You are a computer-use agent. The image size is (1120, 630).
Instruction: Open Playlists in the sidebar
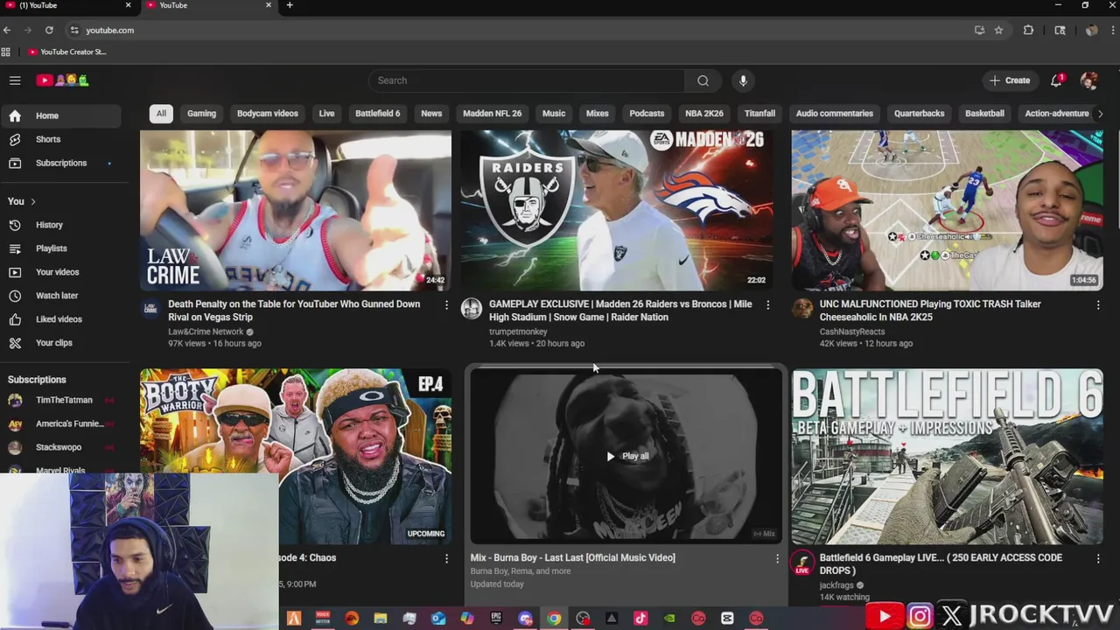(x=60, y=248)
